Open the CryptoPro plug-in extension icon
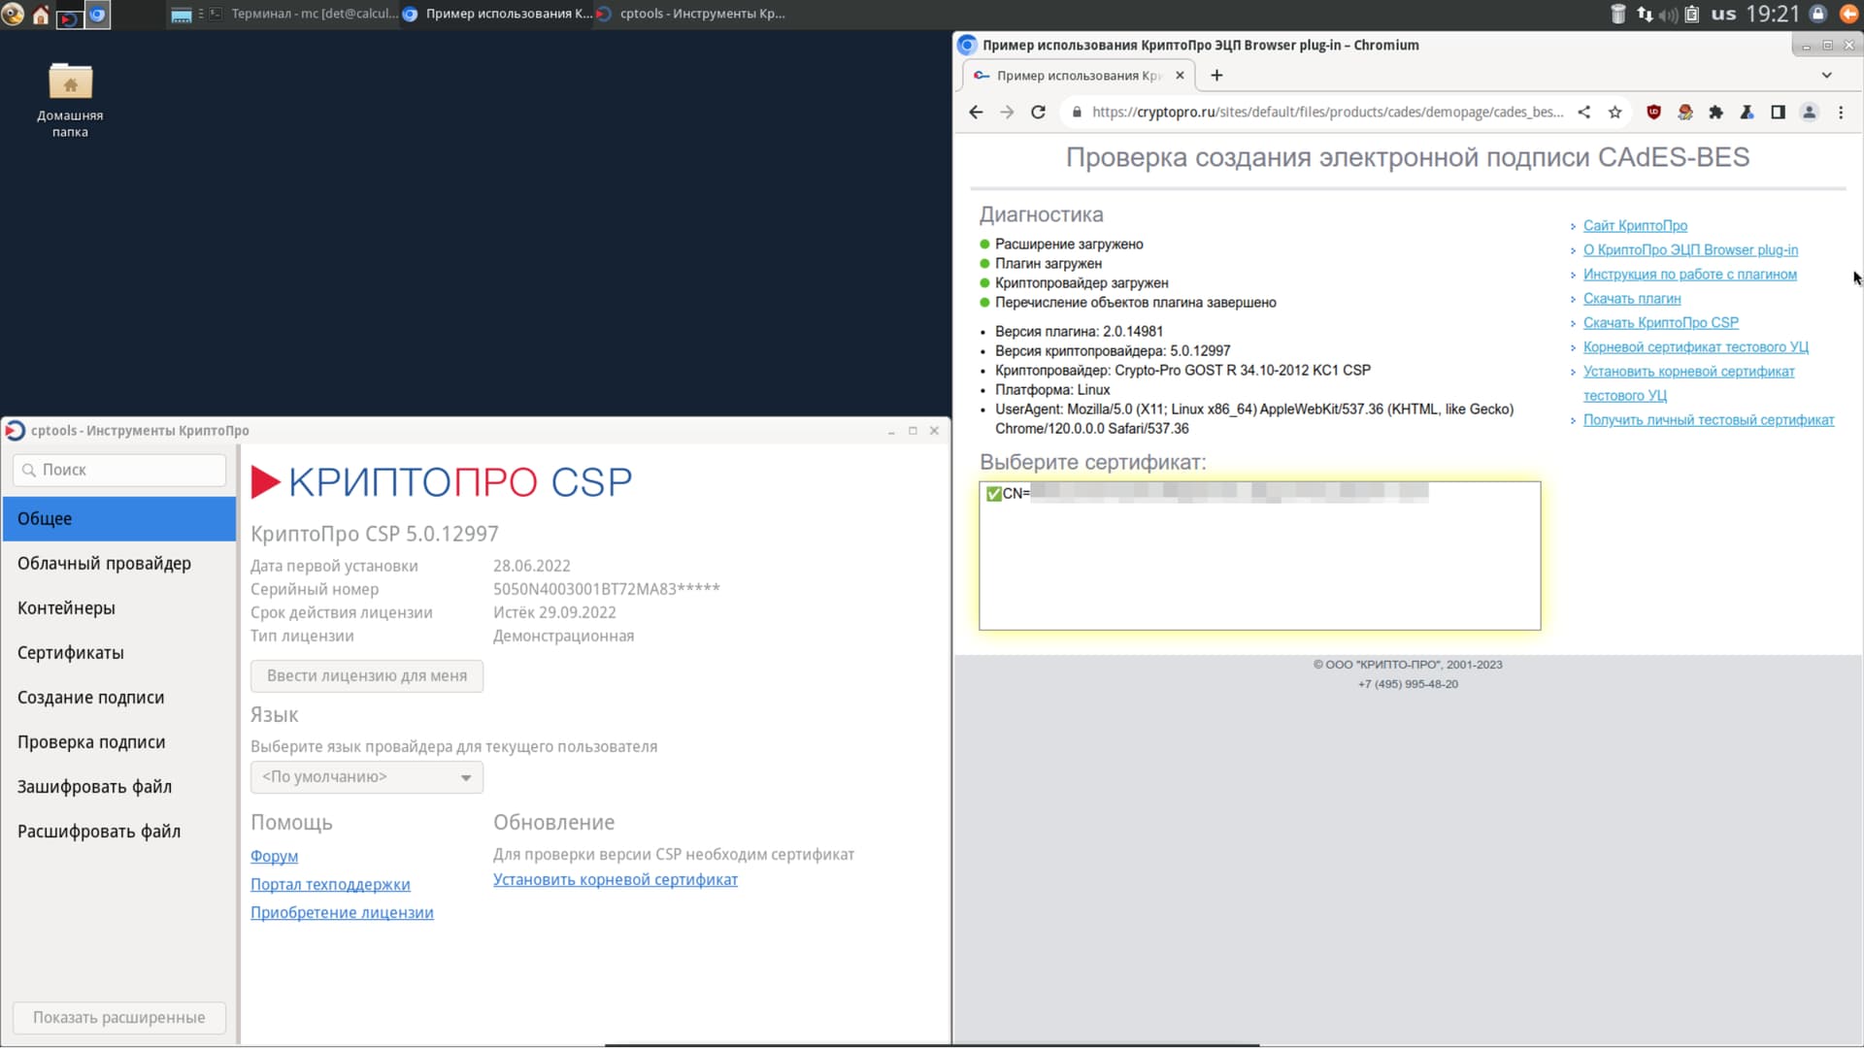Image resolution: width=1864 pixels, height=1048 pixels. click(1685, 113)
